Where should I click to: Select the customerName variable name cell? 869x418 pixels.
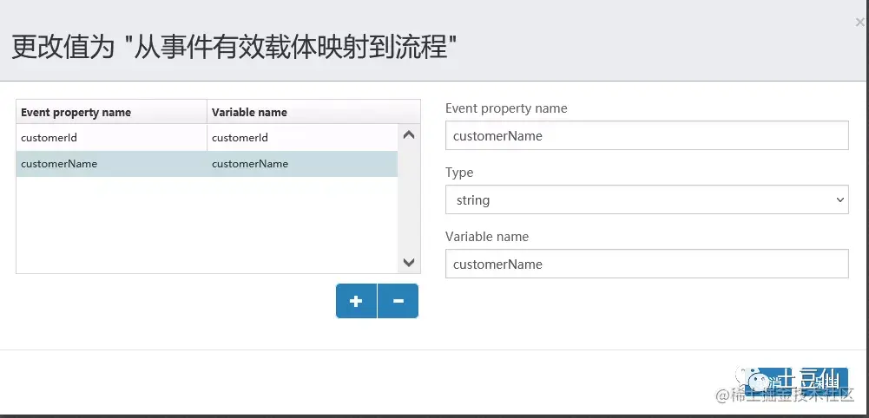point(303,164)
